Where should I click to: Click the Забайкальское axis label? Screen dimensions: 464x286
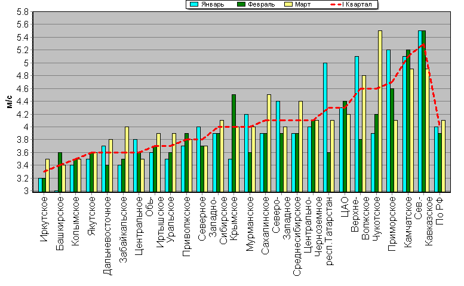123,229
